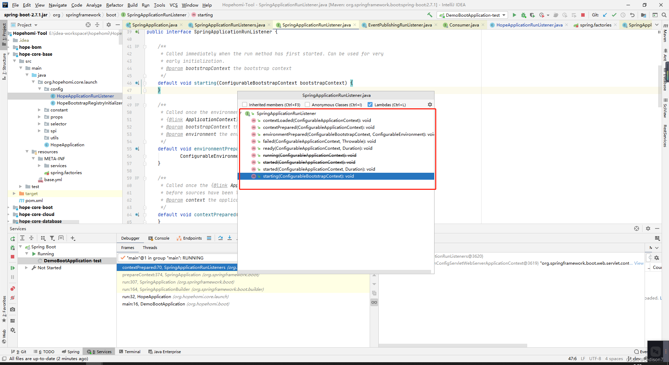This screenshot has width=669, height=365.
Task: Click Git commit green checkmark
Action: tap(614, 15)
